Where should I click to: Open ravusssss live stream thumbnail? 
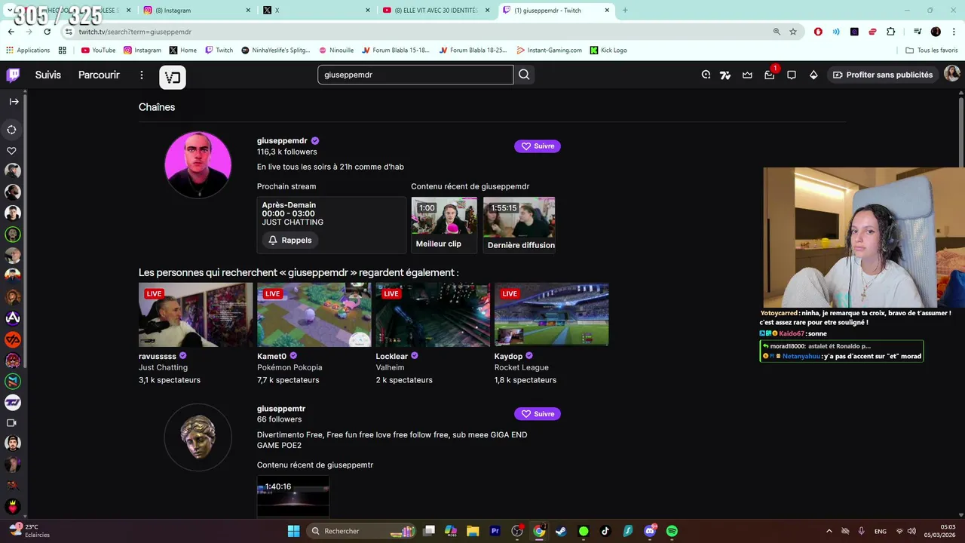pos(196,314)
